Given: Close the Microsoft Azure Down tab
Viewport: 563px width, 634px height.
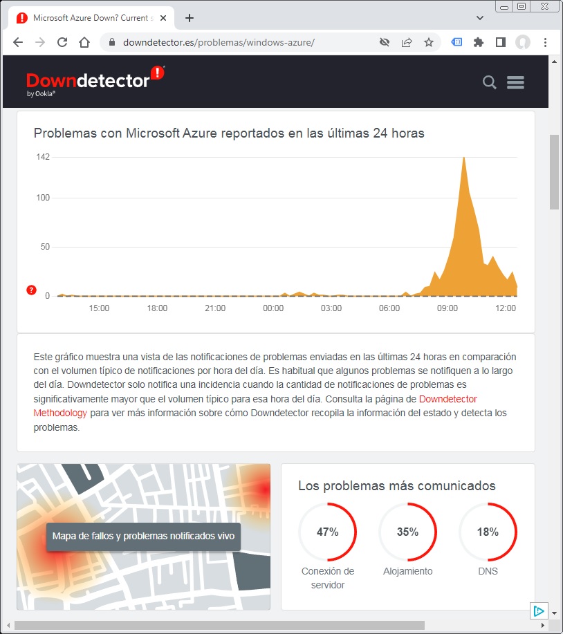Looking at the screenshot, I should point(163,18).
